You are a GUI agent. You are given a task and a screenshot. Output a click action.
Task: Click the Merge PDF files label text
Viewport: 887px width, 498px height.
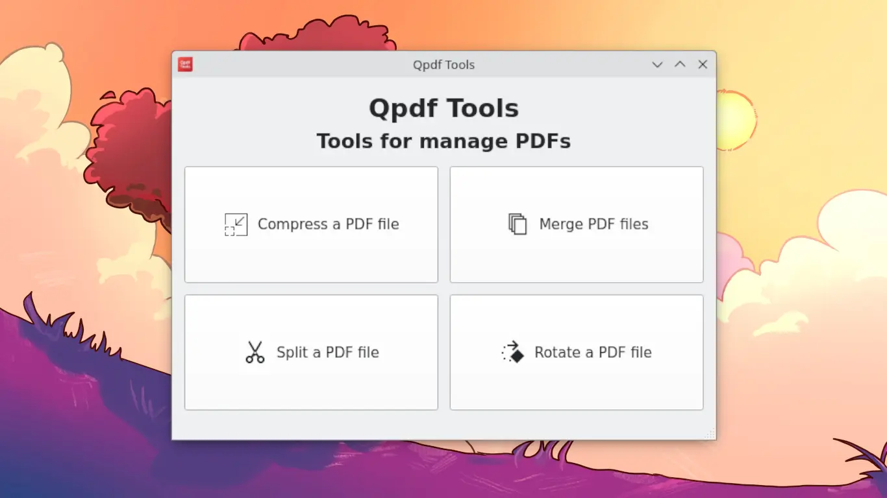pos(593,224)
